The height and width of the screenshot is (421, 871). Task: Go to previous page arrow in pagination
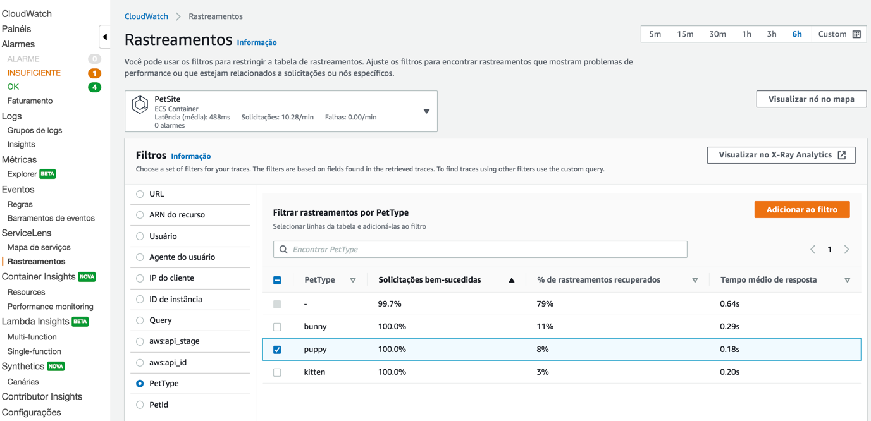point(813,250)
